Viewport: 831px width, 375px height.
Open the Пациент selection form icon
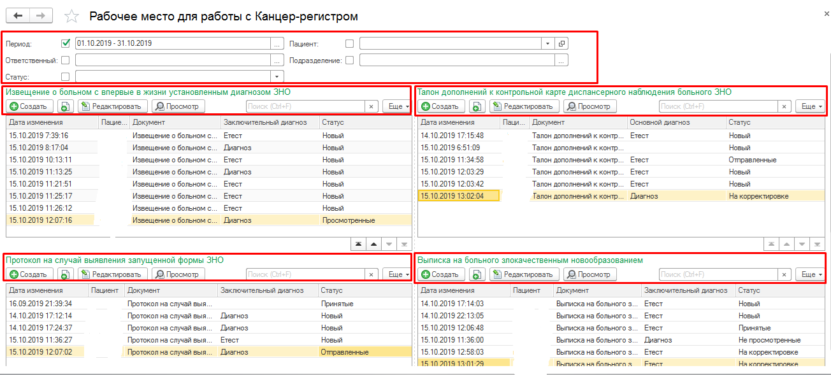click(x=561, y=44)
